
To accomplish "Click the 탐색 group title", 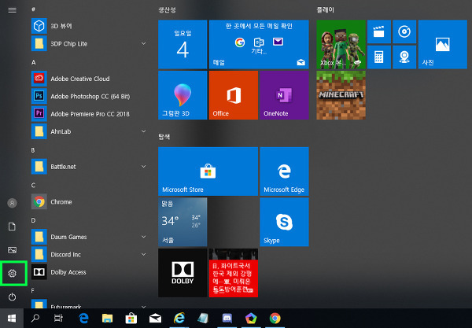I will click(164, 137).
